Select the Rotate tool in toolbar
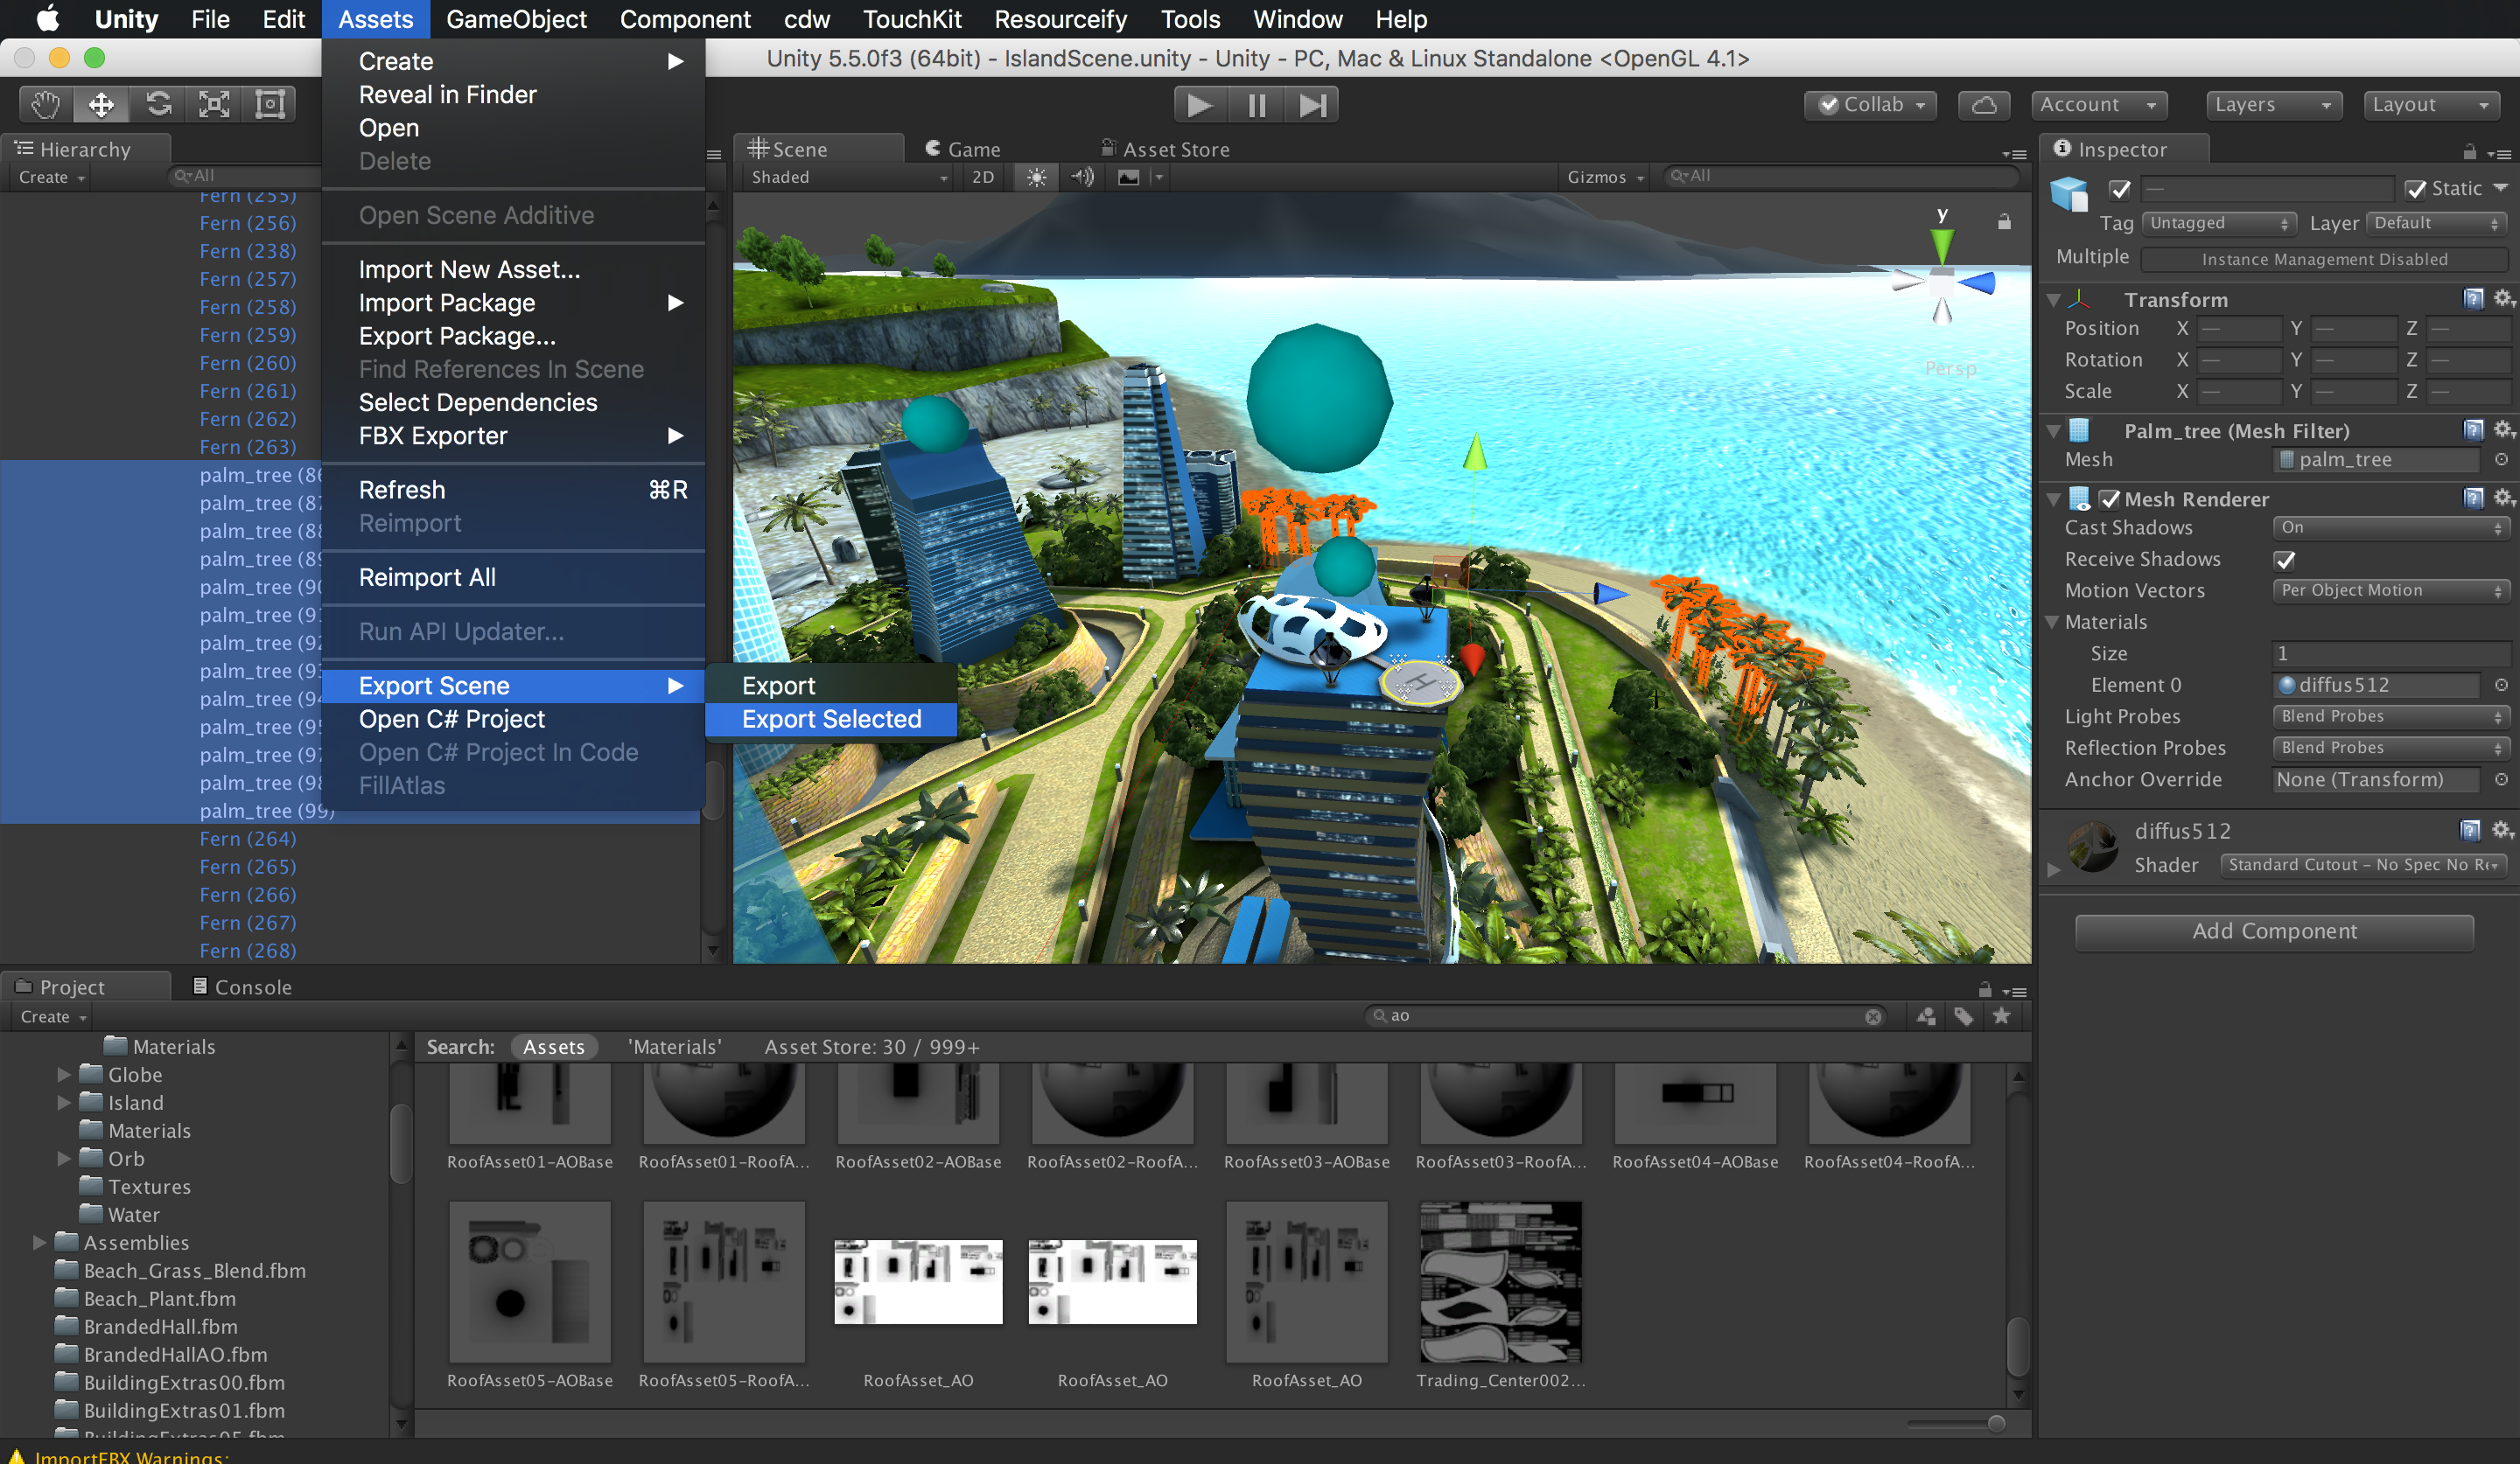The height and width of the screenshot is (1464, 2520). tap(158, 104)
